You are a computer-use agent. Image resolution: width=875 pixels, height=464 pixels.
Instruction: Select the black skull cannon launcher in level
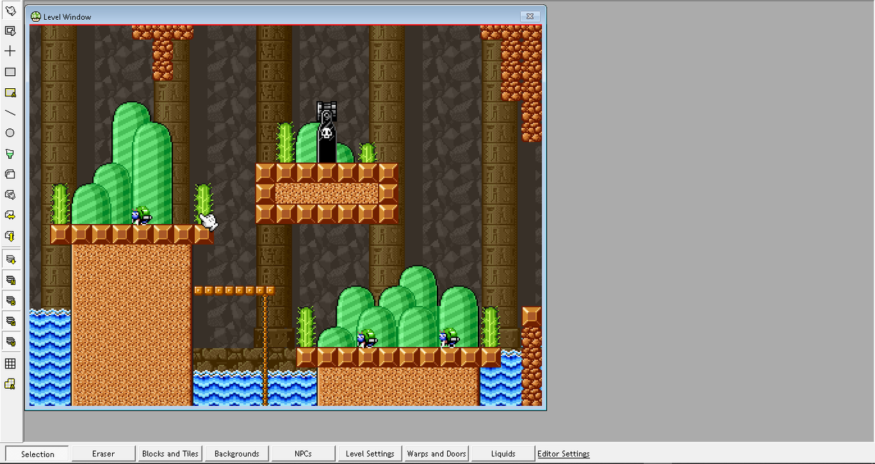(x=327, y=132)
